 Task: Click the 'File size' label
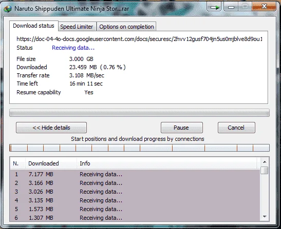[26, 59]
